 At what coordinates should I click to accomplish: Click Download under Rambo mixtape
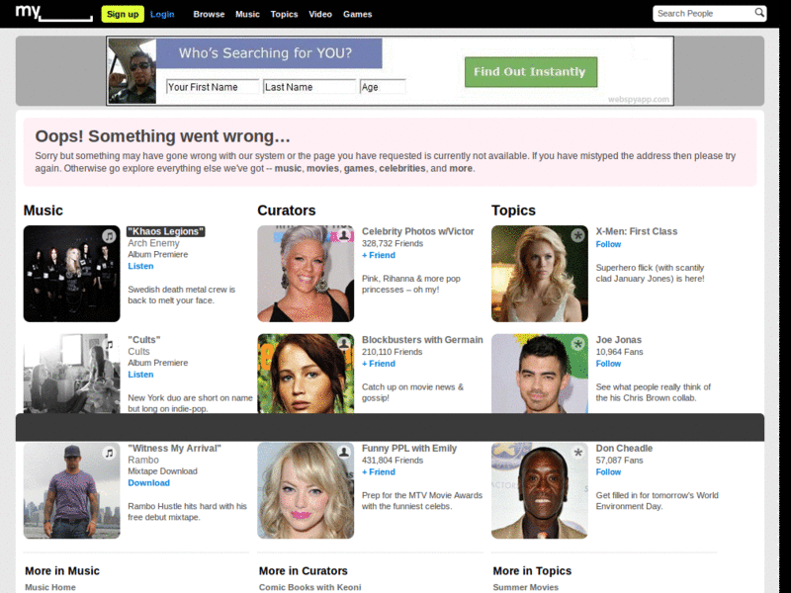tap(149, 483)
